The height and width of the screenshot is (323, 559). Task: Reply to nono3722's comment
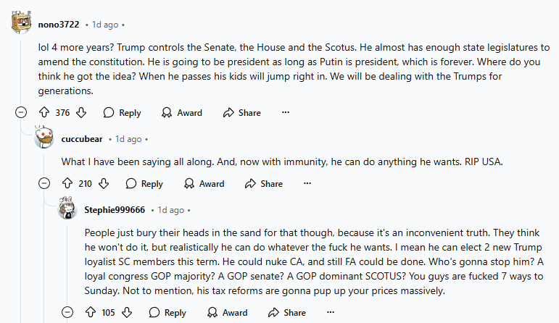pyautogui.click(x=122, y=113)
